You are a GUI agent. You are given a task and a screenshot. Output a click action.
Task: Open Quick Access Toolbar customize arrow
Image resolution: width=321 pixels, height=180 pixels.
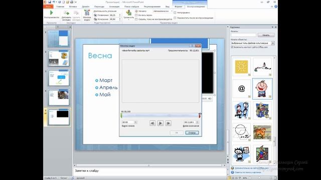pos(76,2)
